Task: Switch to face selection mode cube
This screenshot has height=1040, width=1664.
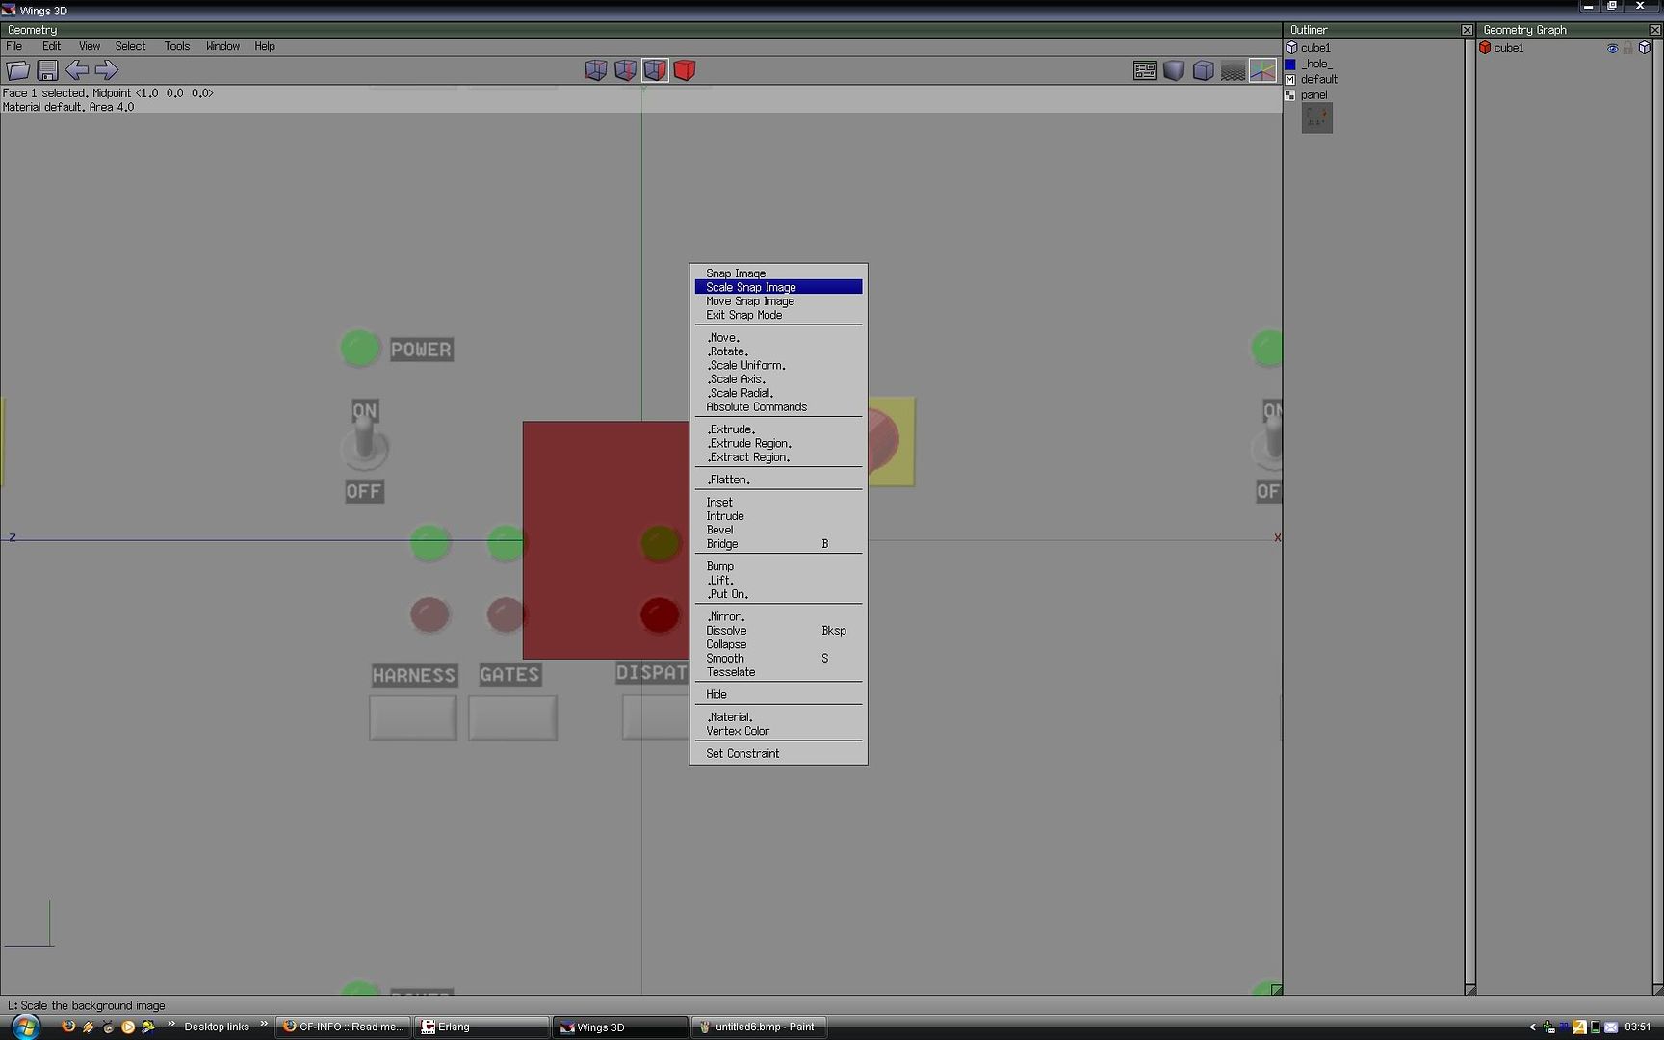Action: point(656,70)
